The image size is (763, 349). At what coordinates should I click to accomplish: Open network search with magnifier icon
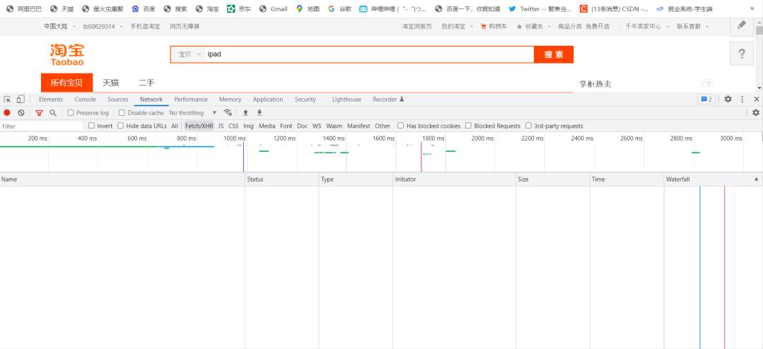point(53,113)
